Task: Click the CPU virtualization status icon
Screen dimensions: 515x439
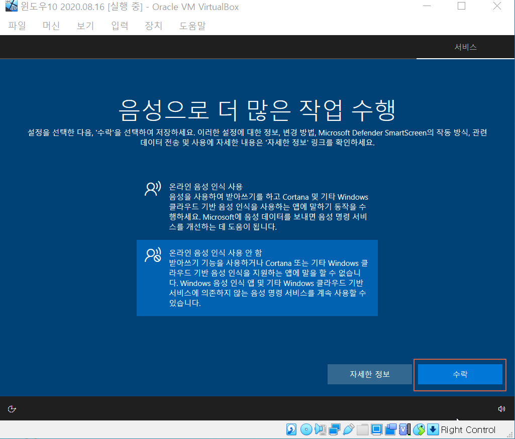Action: tap(404, 429)
